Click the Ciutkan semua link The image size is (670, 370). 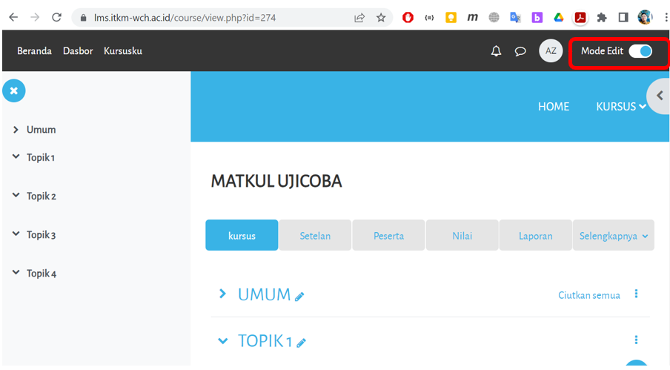click(588, 295)
